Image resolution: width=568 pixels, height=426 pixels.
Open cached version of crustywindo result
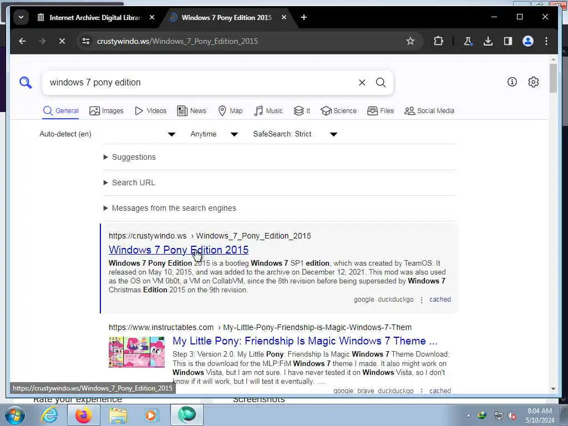[x=440, y=300]
